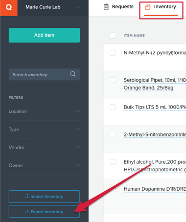The image size is (186, 222).
Task: Check the Ethyl alcohol item checkbox
Action: [x=113, y=162]
